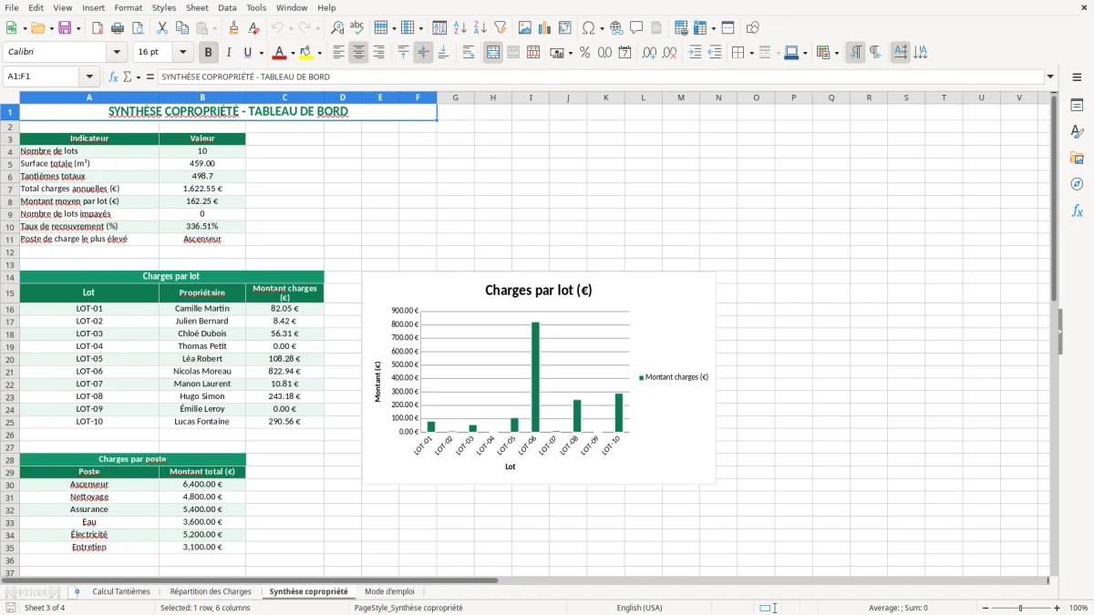Click the Print icon
1094x615 pixels.
click(118, 28)
